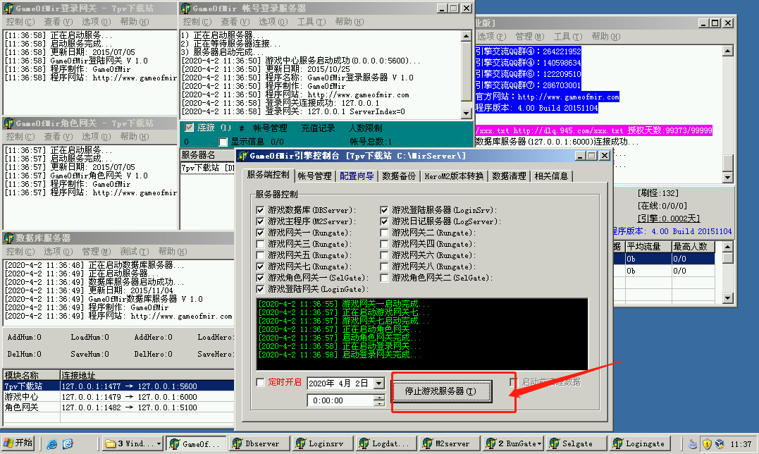
Task: Switch to M2server taskbar button
Action: (x=451, y=443)
